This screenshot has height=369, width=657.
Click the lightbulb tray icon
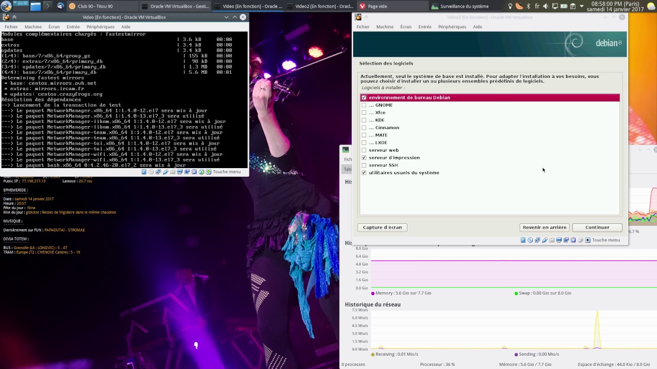coord(510,6)
